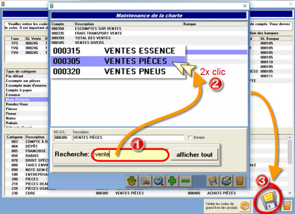Click the green box import icon

pos(131,181)
